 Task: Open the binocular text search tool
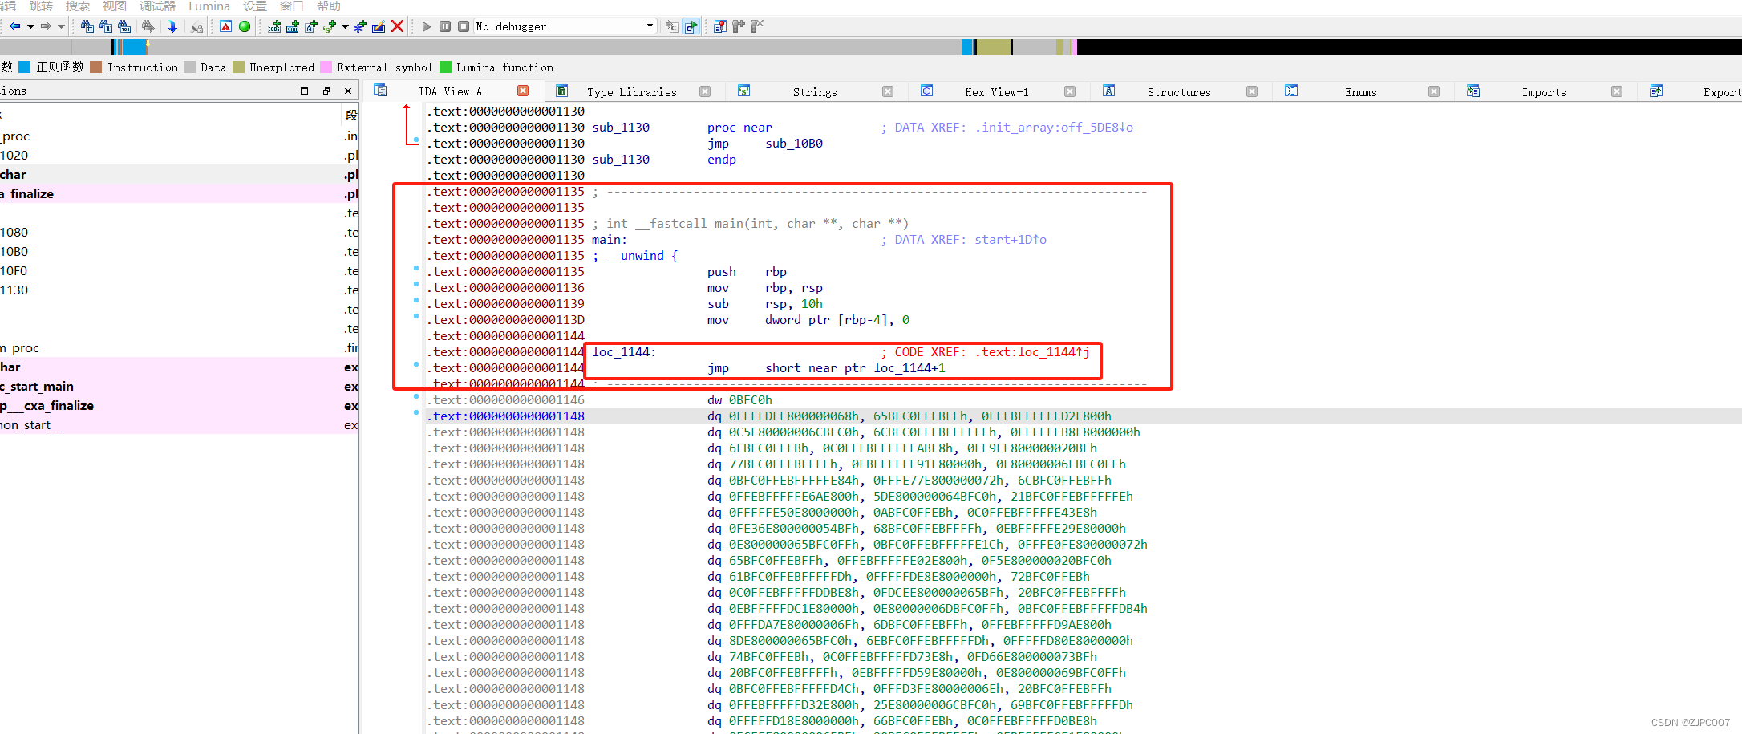(106, 26)
